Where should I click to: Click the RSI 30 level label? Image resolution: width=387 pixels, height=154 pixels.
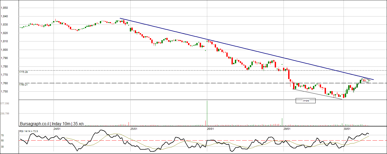pos(2,147)
